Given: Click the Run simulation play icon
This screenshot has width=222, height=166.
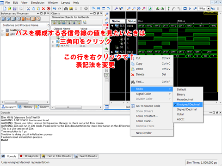Looking at the screenshot, I should coord(190,9).
